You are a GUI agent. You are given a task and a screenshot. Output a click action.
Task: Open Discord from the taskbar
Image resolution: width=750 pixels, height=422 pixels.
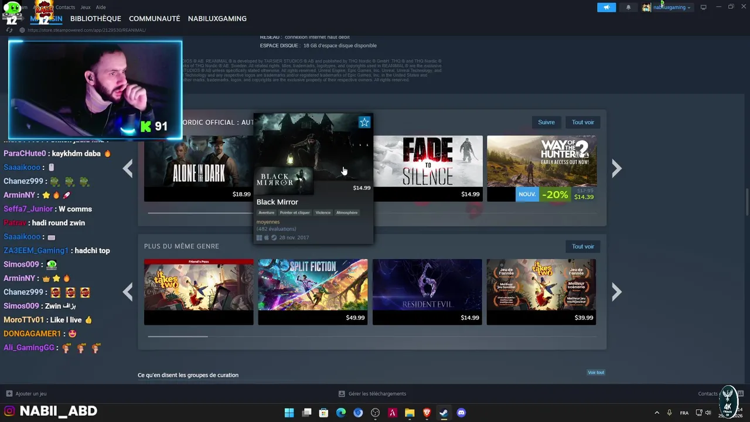461,413
